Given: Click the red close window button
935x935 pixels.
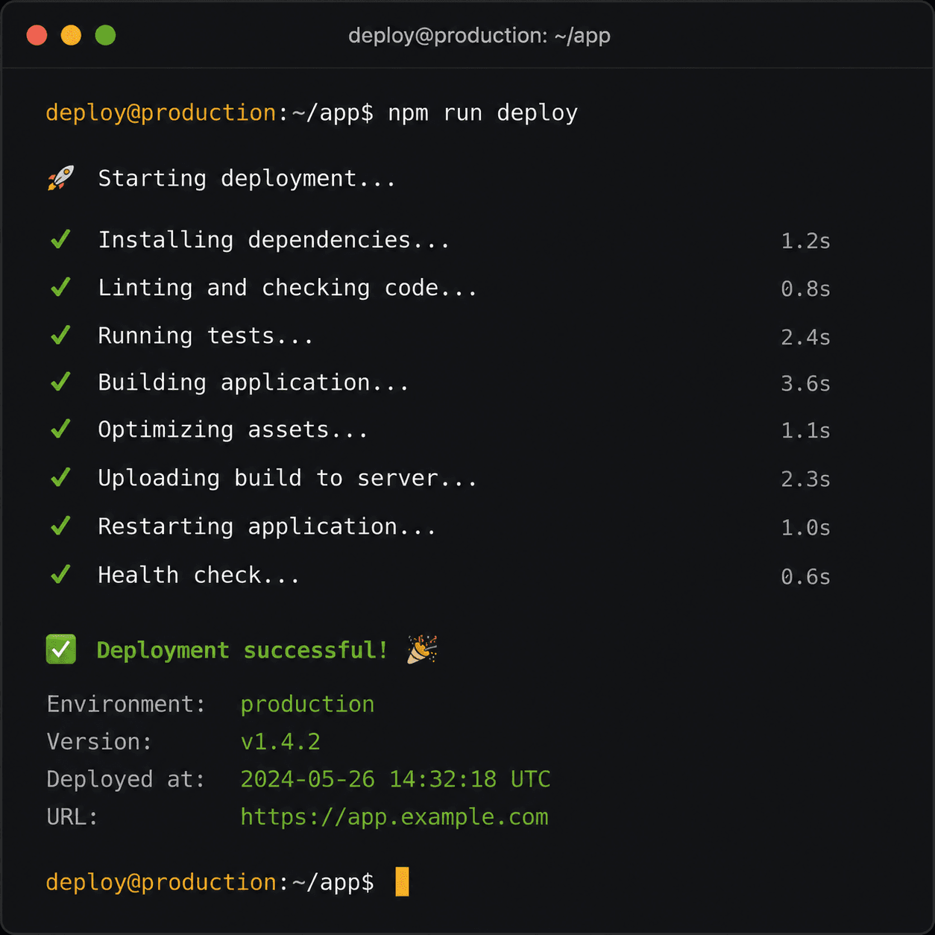Looking at the screenshot, I should point(37,35).
